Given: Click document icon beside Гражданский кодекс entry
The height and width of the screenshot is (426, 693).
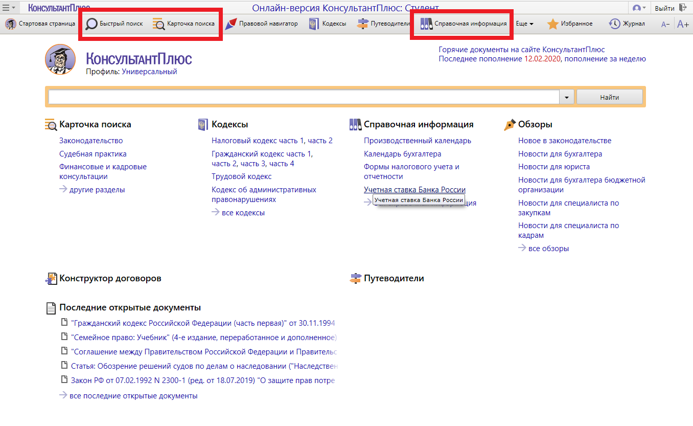Looking at the screenshot, I should (64, 322).
